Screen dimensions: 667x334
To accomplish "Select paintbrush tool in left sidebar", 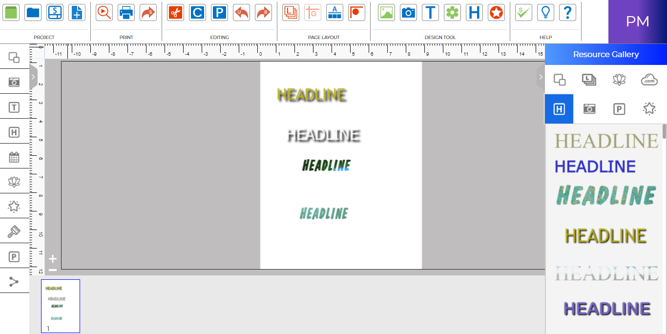I will pos(14,231).
